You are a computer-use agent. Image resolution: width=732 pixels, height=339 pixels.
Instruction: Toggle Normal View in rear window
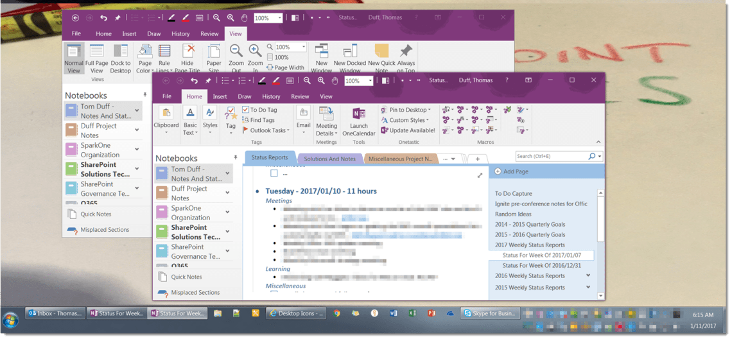coord(74,59)
